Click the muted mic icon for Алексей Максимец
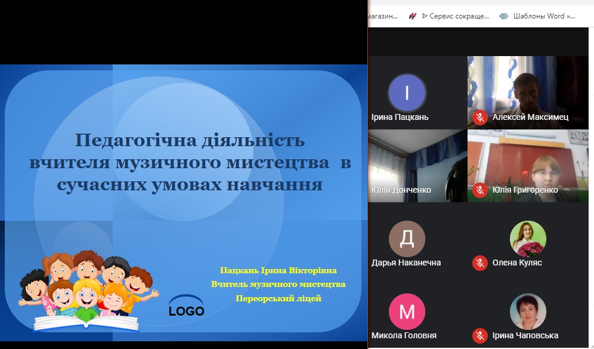594x349 pixels. click(x=479, y=117)
